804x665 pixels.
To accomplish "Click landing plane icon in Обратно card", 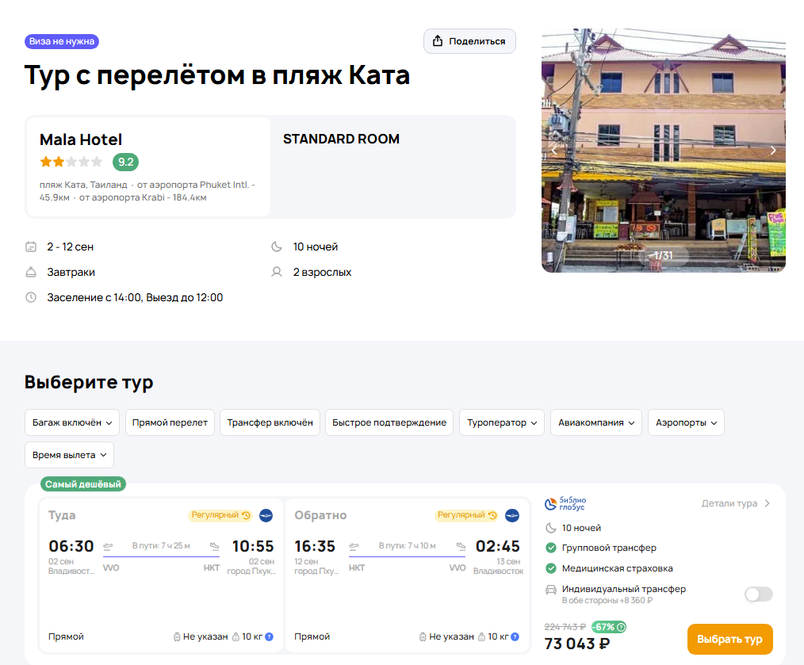I will pyautogui.click(x=461, y=546).
